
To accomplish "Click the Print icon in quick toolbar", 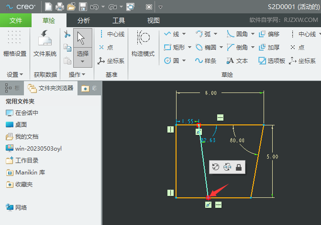I will coord(60,7).
